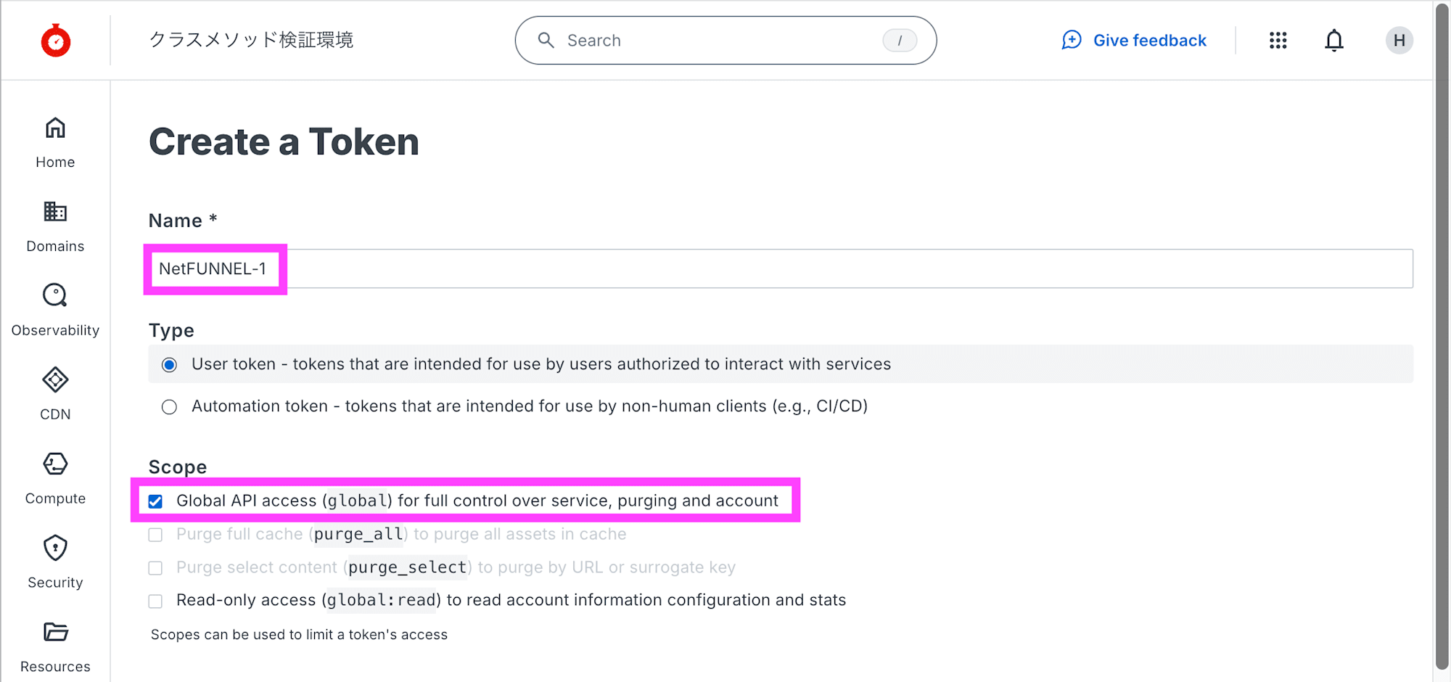Tick the Purge full cache checkbox
1451x682 pixels.
click(155, 535)
